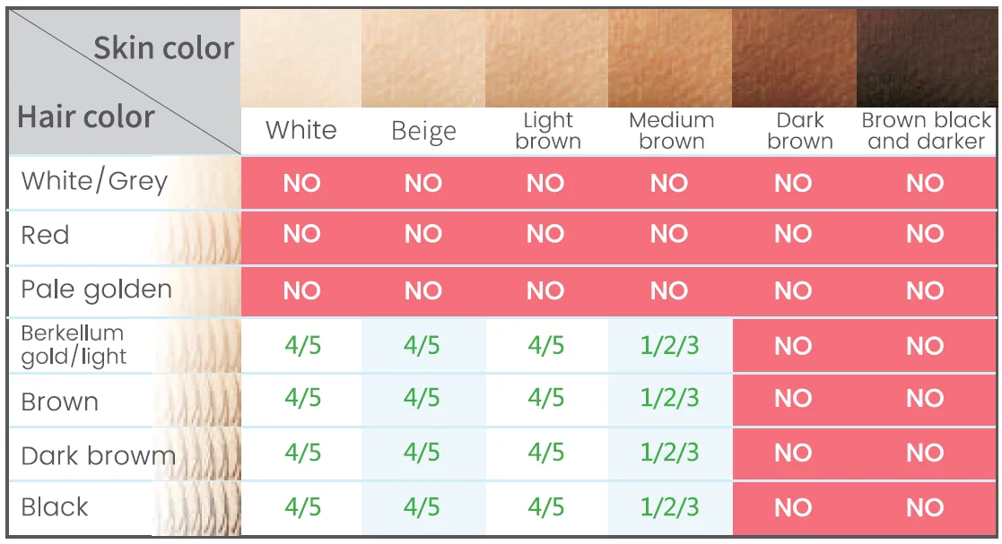Click NO for Red hair, Beige skin
This screenshot has height=544, width=1002.
click(x=423, y=235)
